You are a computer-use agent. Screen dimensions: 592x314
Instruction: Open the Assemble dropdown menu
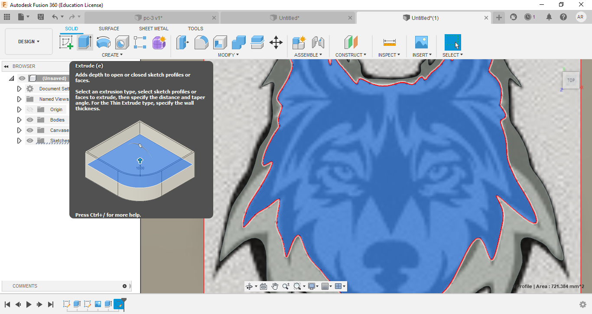pos(308,55)
